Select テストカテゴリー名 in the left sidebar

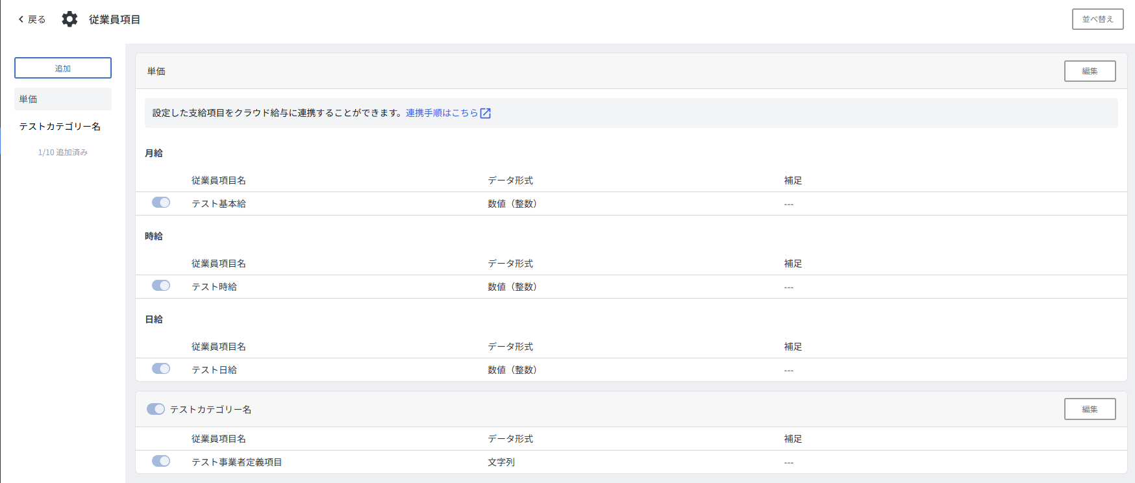click(x=60, y=127)
